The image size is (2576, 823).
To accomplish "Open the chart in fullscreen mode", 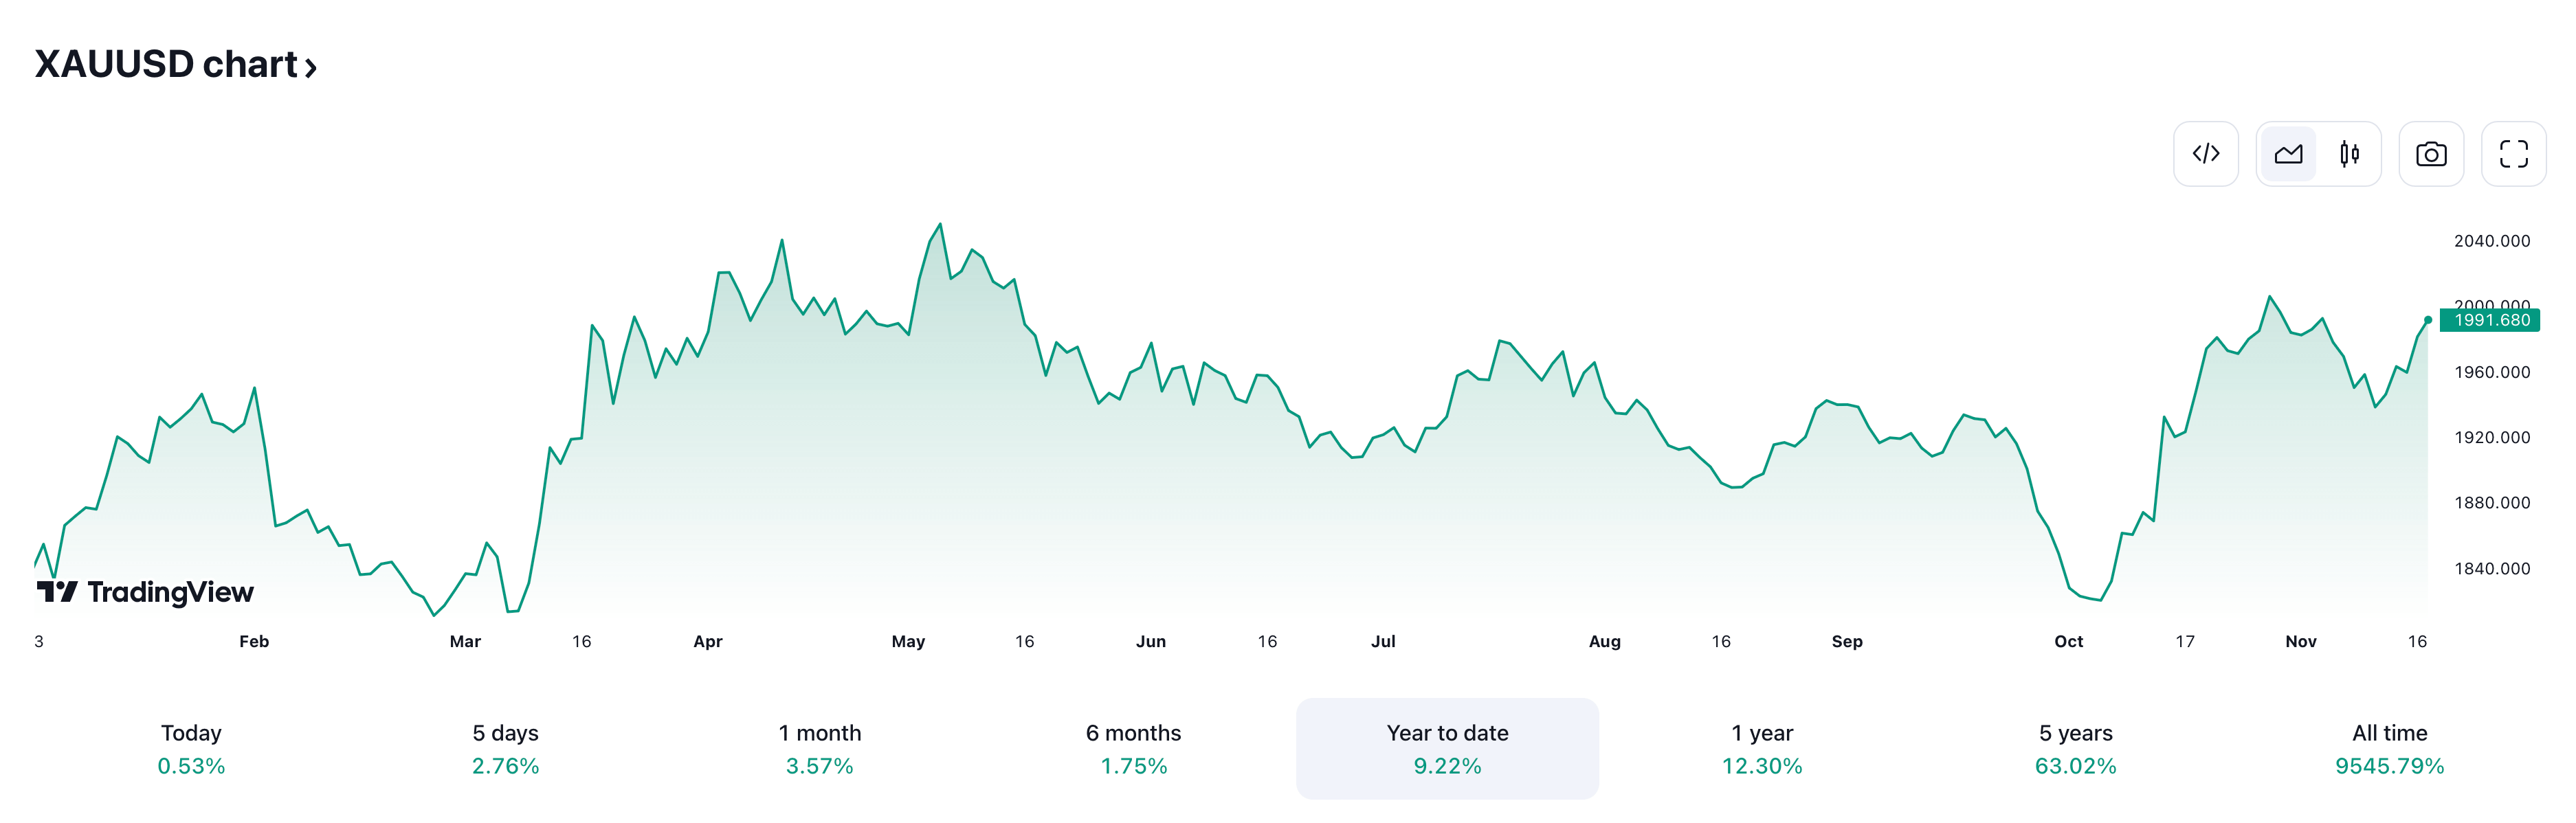I will pyautogui.click(x=2513, y=154).
